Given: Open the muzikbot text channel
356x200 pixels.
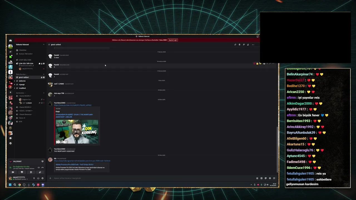Looking at the screenshot, I should tap(30, 88).
